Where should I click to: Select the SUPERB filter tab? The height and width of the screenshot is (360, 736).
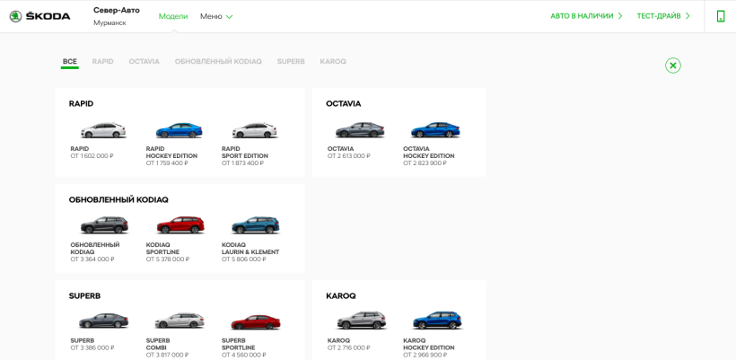[x=291, y=61]
